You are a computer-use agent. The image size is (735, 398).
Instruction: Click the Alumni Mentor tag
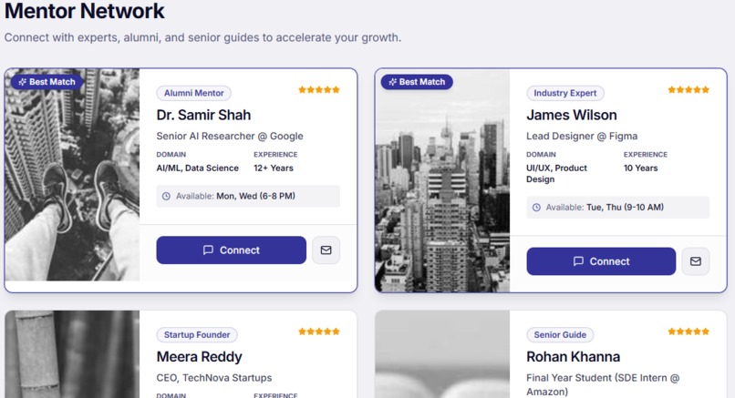point(193,93)
